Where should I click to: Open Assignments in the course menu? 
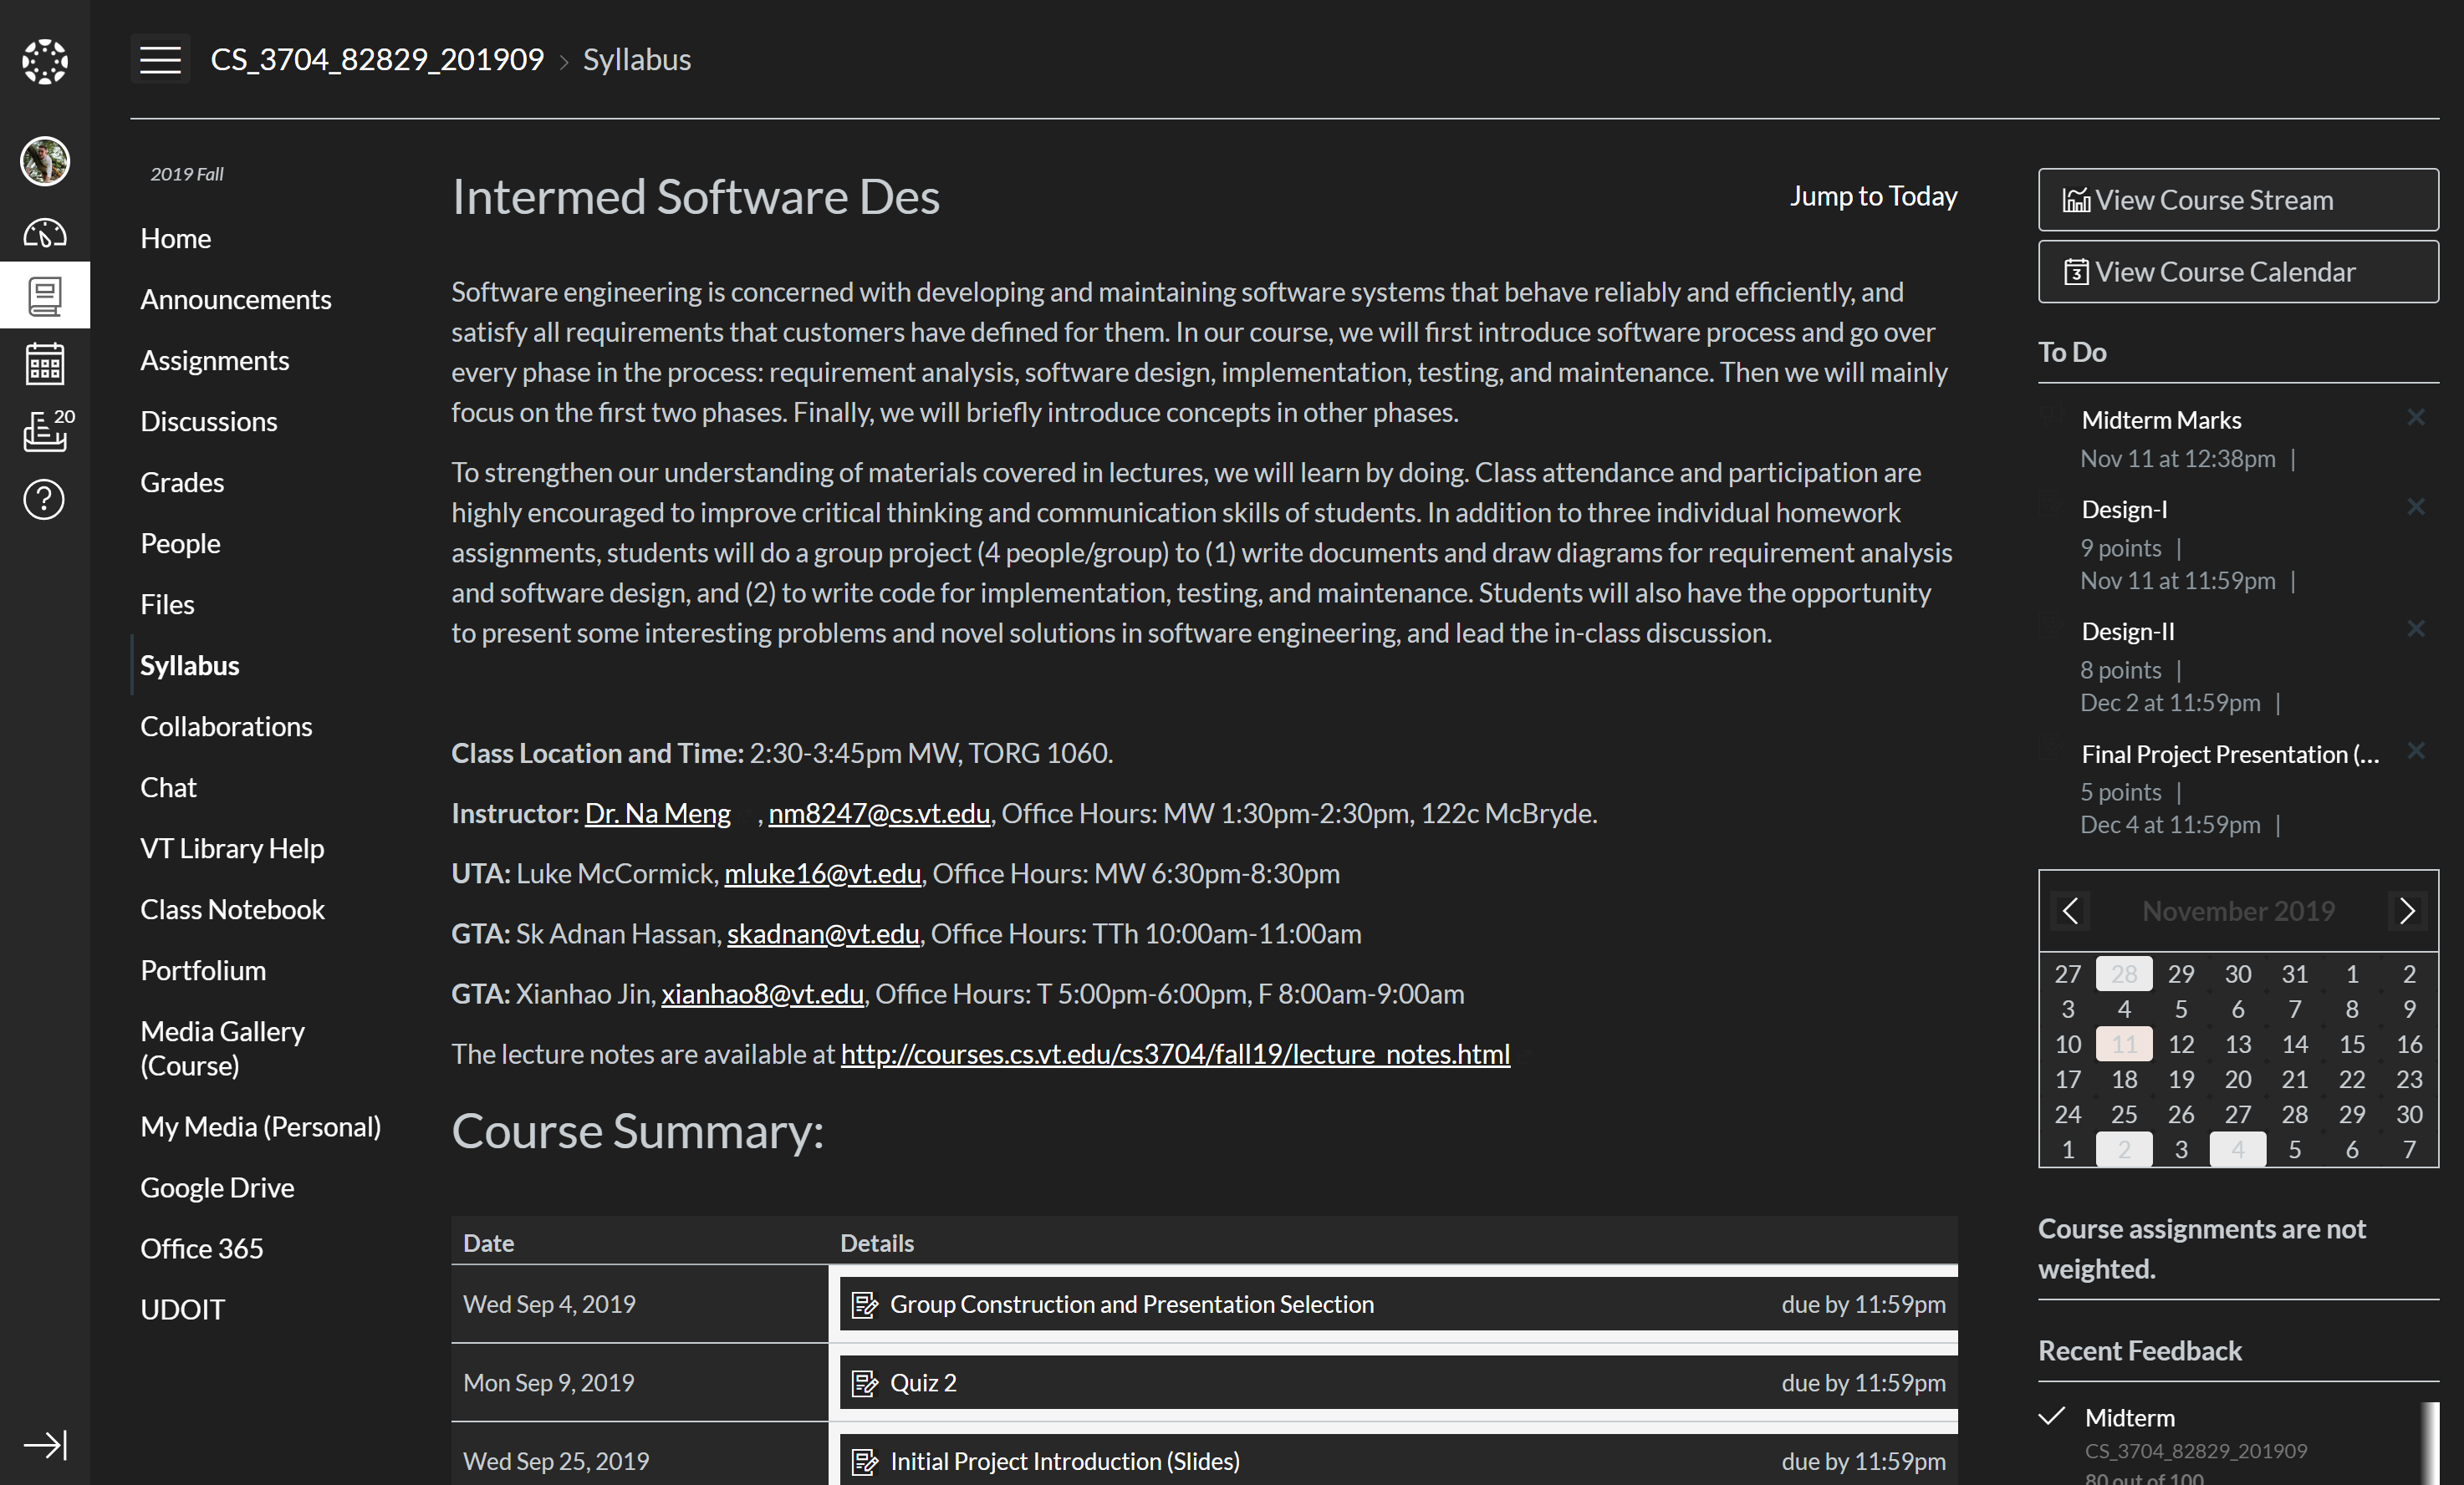(x=214, y=359)
